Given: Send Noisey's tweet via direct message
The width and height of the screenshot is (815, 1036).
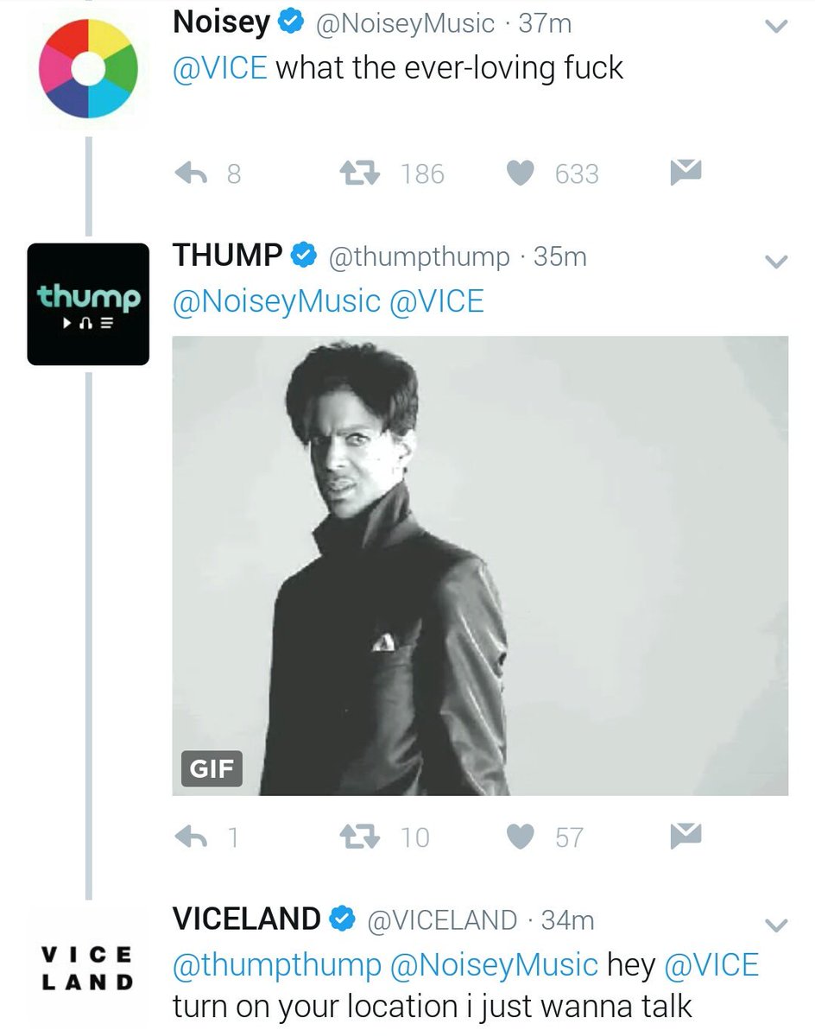Looking at the screenshot, I should pyautogui.click(x=685, y=173).
